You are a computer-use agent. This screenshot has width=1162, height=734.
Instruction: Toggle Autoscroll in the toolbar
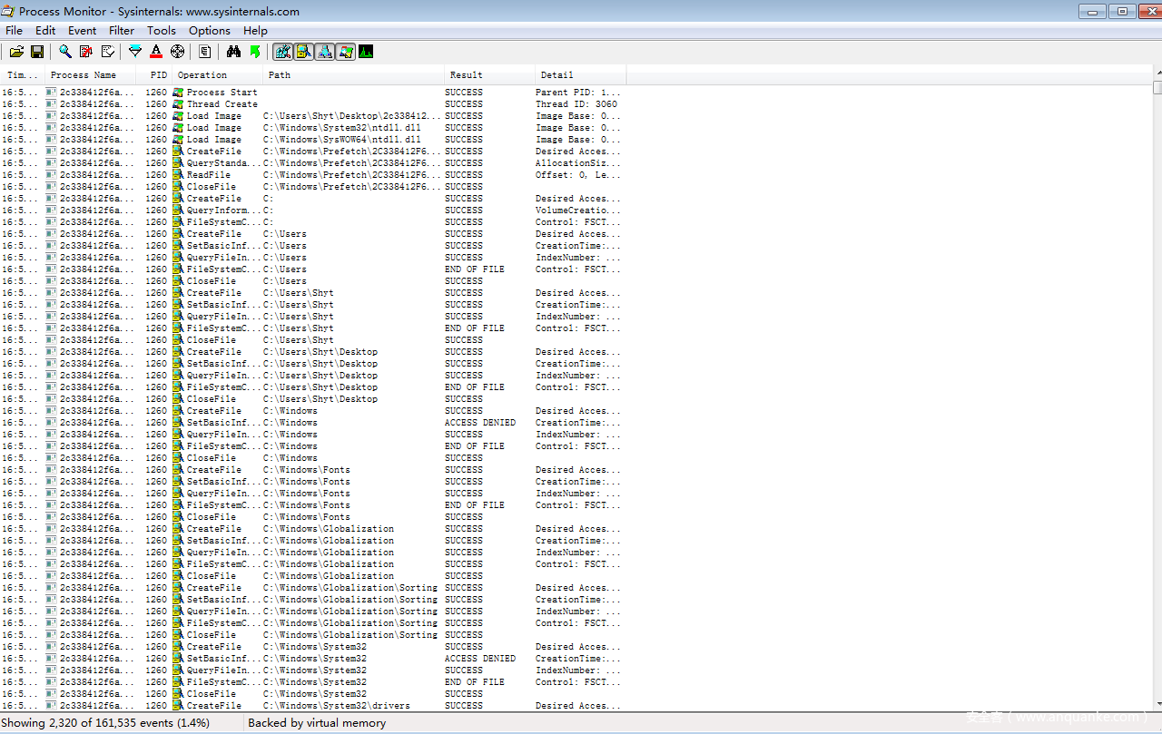[x=86, y=52]
